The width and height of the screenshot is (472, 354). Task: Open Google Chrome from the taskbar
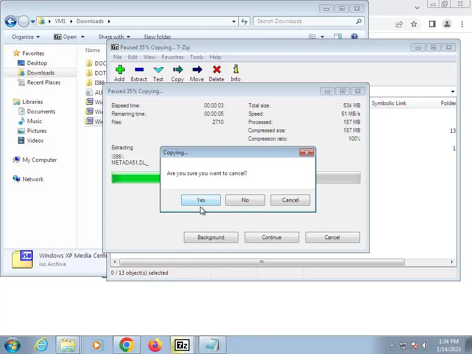126,345
